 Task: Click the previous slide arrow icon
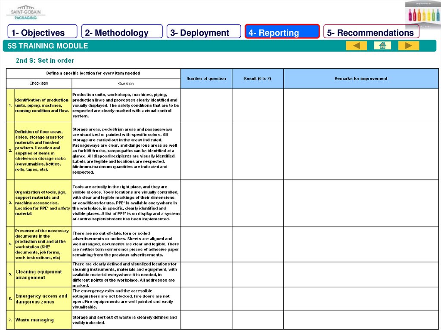[356, 46]
